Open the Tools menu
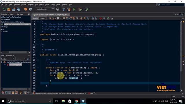 click(58, 5)
